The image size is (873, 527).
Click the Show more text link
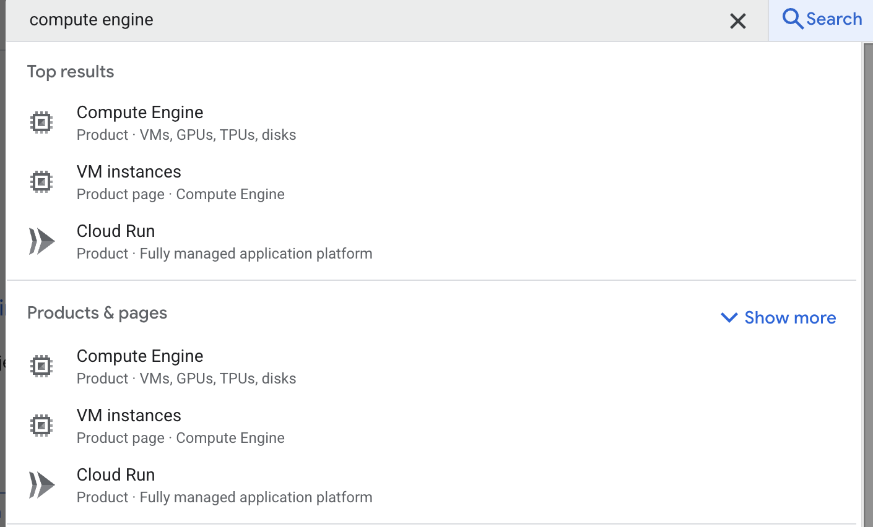point(790,318)
